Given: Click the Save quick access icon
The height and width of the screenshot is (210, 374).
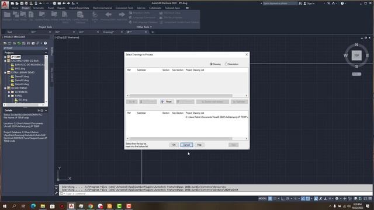Looking at the screenshot, I should point(22,3).
